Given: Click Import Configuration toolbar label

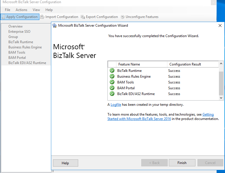Looking at the screenshot, I should click(62, 17).
